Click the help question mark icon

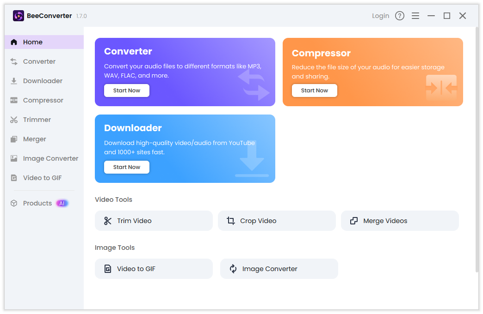(400, 15)
